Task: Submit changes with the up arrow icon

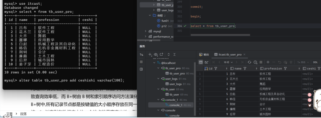Action: [x=291, y=62]
